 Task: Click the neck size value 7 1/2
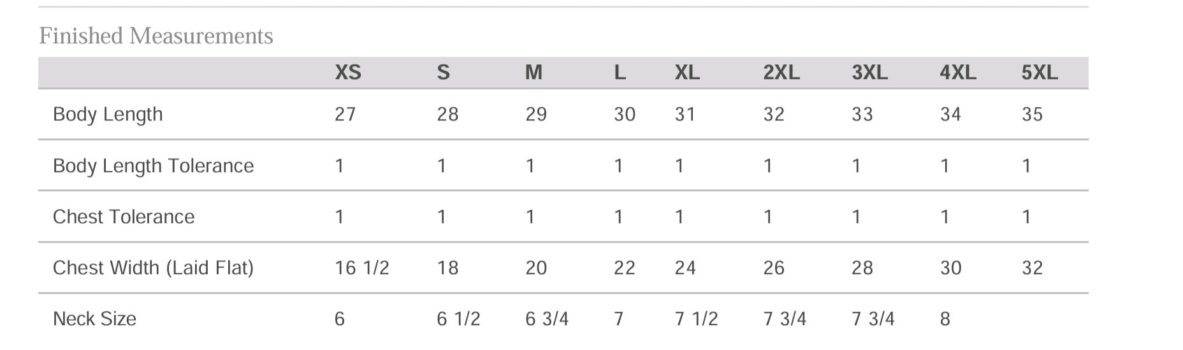click(x=696, y=319)
